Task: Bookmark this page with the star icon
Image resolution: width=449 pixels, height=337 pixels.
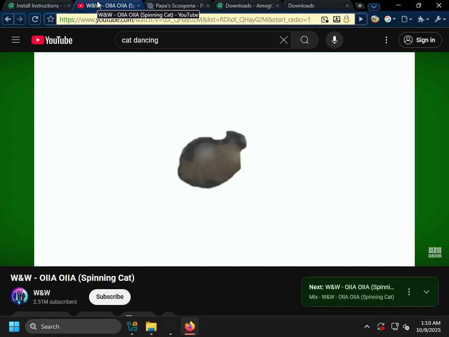Action: pos(50,19)
